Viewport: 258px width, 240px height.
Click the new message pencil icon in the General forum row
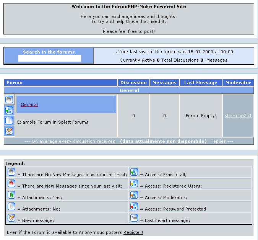pos(9,131)
